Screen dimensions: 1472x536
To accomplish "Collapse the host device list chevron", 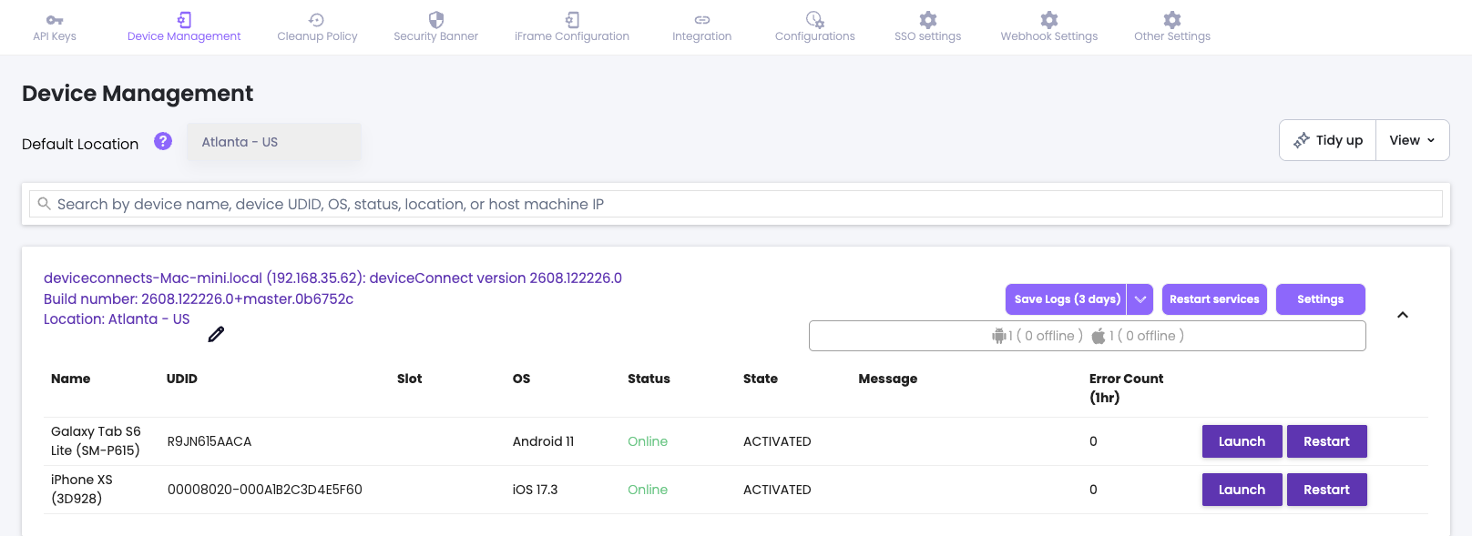I will pos(1403,315).
